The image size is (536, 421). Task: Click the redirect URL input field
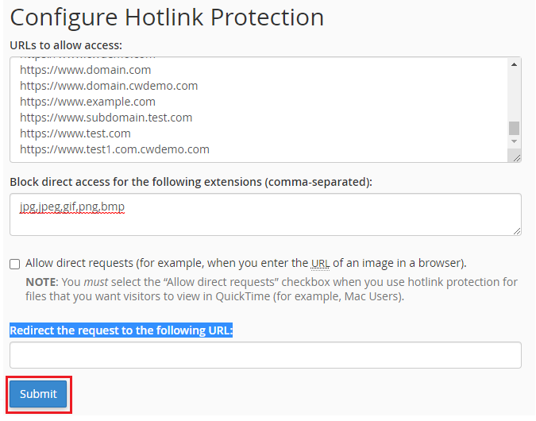click(x=265, y=355)
